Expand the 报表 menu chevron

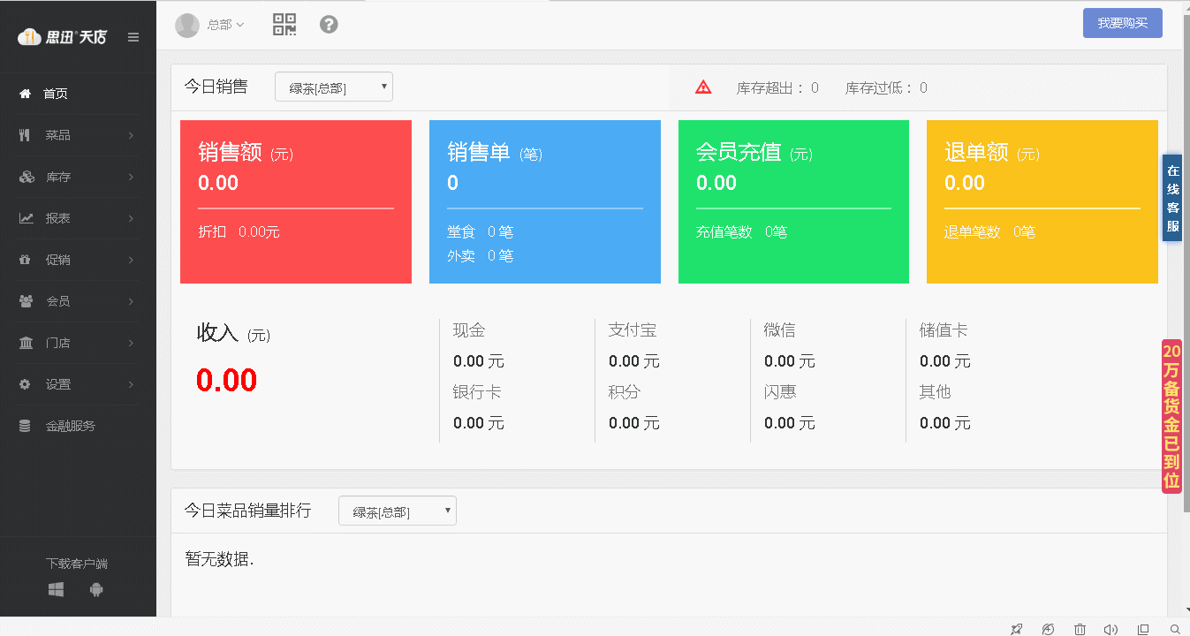coord(131,218)
